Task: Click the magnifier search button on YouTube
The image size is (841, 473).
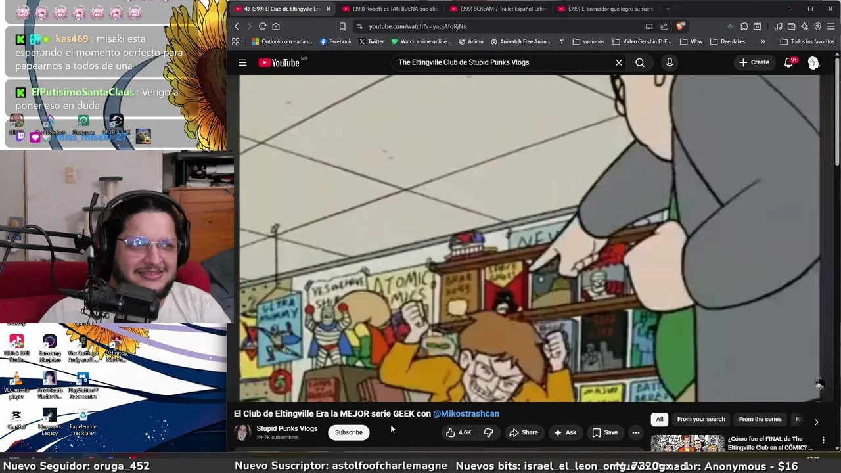Action: coord(640,62)
